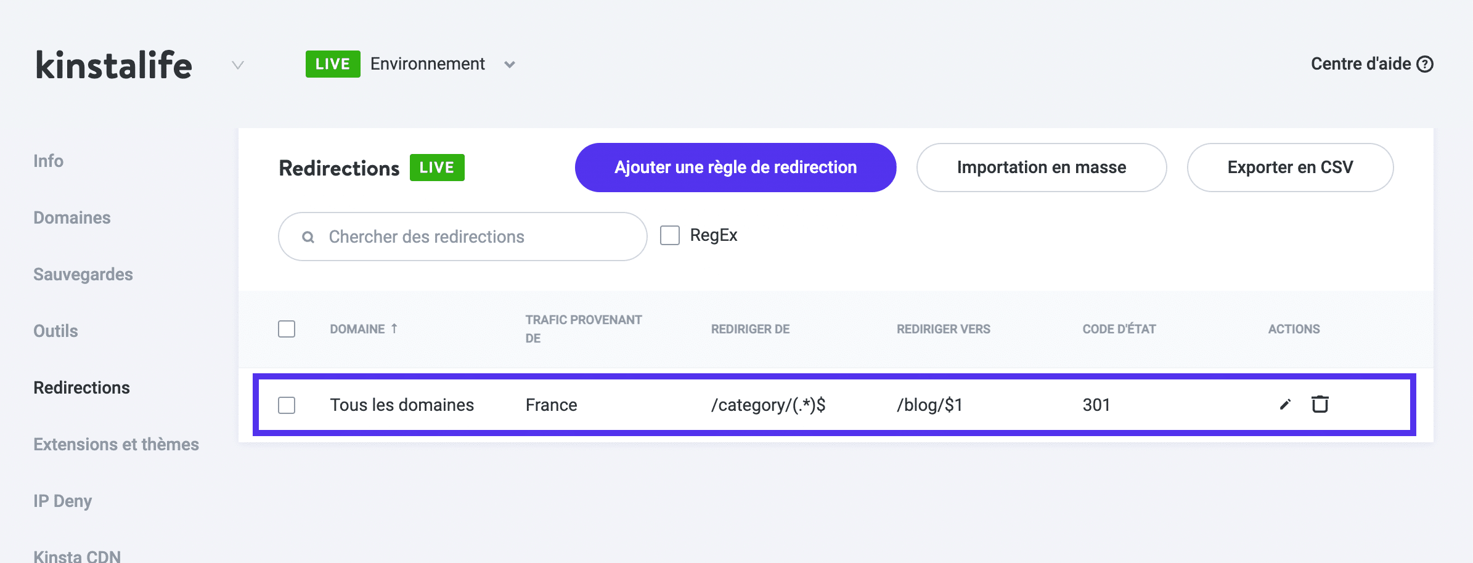The height and width of the screenshot is (563, 1473).
Task: Click Ajouter une règle de redirection
Action: pos(735,167)
